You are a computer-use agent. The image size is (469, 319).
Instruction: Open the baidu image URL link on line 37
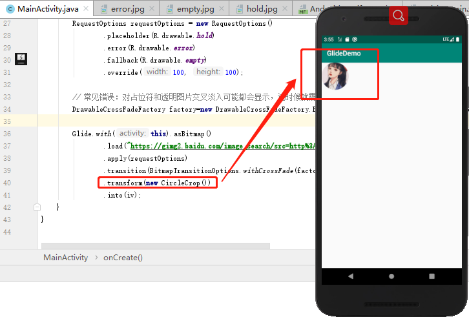[x=223, y=146]
